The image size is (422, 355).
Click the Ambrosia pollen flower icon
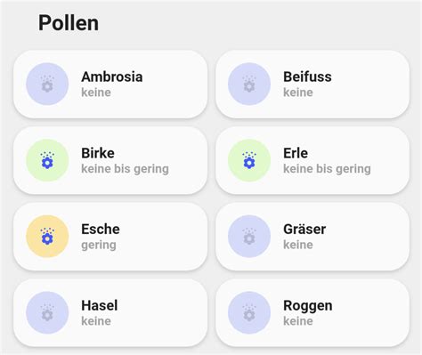click(47, 84)
